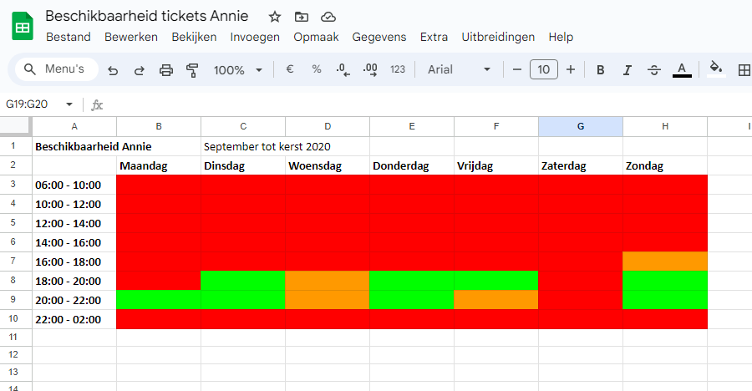Click the undo arrow icon
The image size is (752, 391).
tap(113, 70)
